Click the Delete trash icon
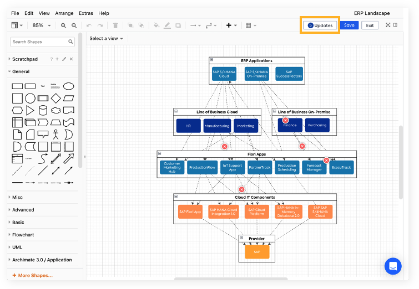Screen dimensions: 419x289 point(115,25)
